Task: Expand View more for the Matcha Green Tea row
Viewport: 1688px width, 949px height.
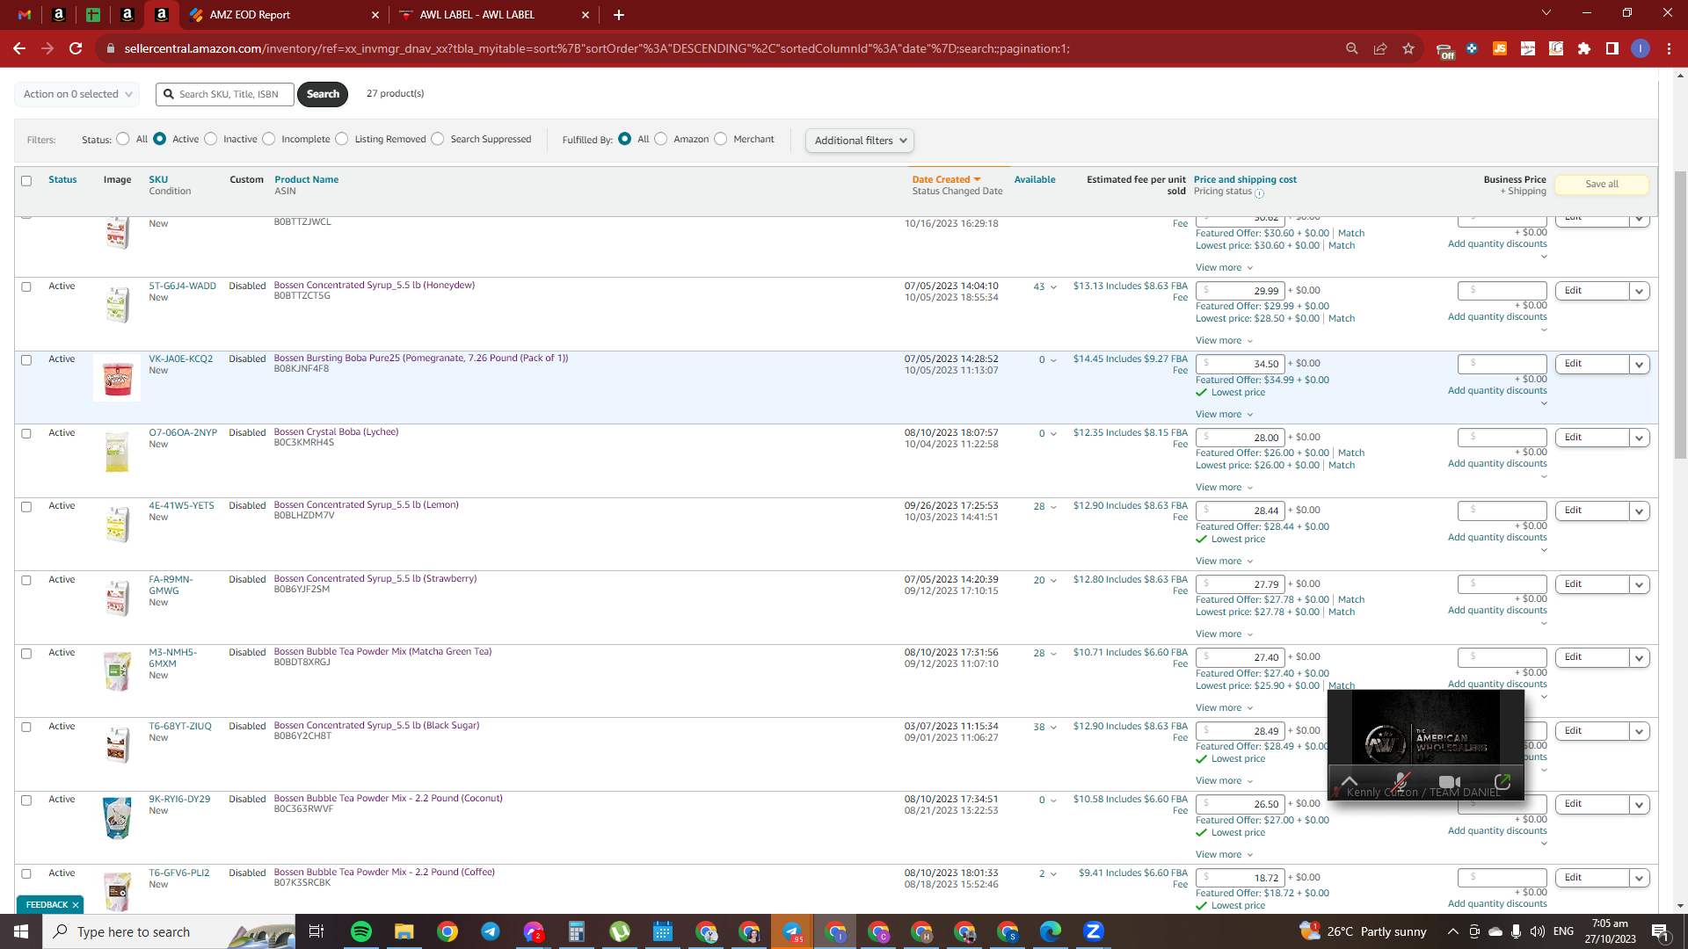Action: pos(1224,708)
